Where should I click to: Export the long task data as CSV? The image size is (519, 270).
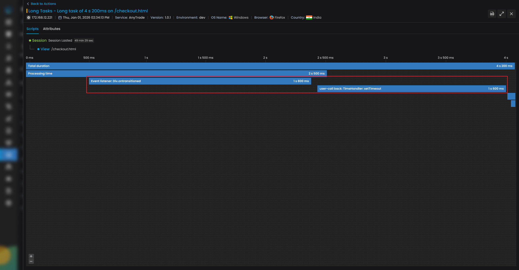pos(492,14)
